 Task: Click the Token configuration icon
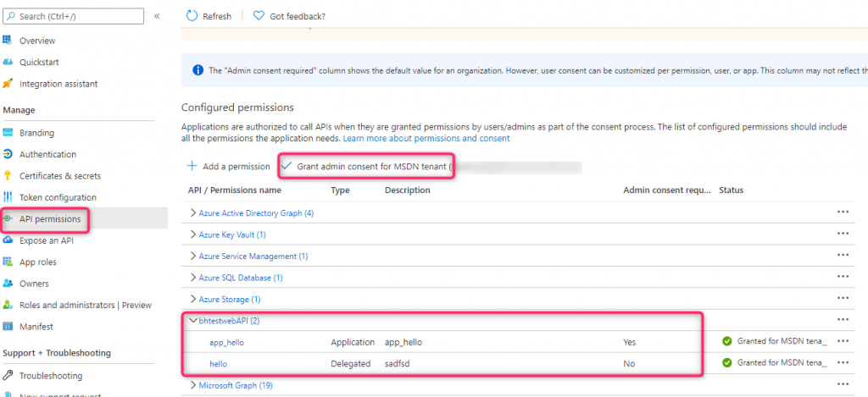pyautogui.click(x=7, y=197)
